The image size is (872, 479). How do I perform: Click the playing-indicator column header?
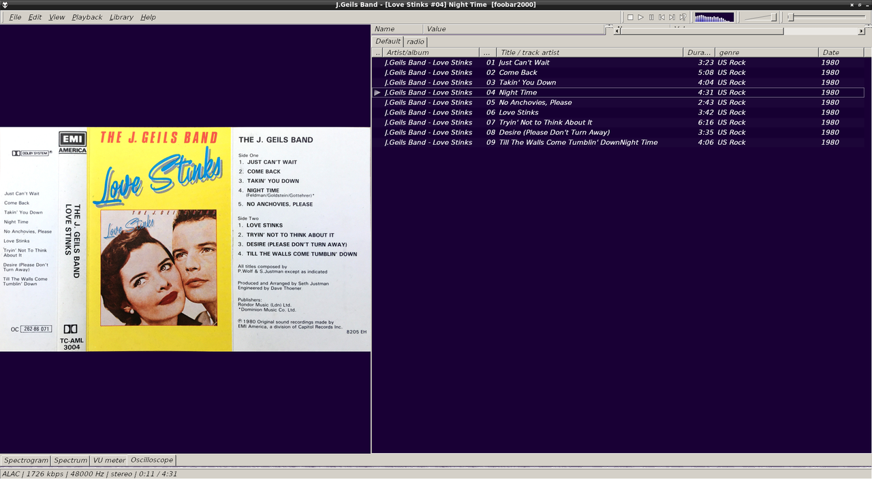377,52
